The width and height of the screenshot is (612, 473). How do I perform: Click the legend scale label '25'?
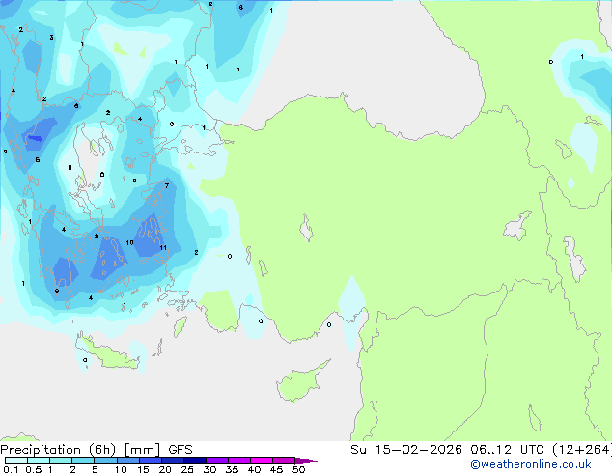pyautogui.click(x=187, y=469)
